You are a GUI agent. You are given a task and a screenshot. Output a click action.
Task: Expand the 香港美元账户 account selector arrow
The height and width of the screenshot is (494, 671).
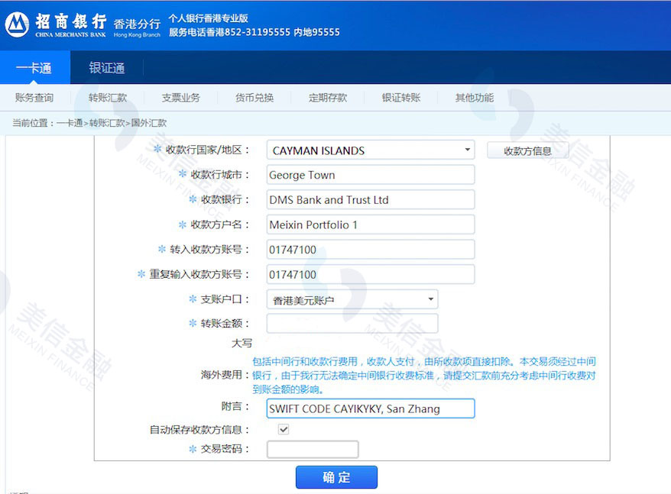click(x=430, y=299)
